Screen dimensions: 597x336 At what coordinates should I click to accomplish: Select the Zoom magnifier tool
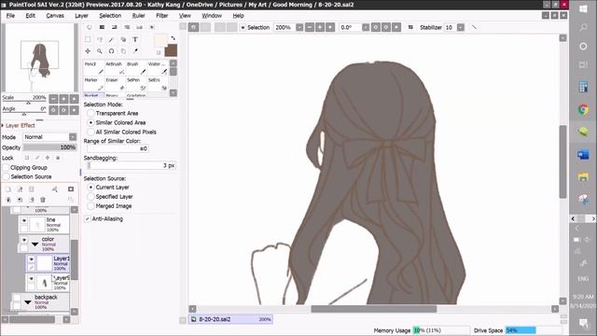point(100,50)
